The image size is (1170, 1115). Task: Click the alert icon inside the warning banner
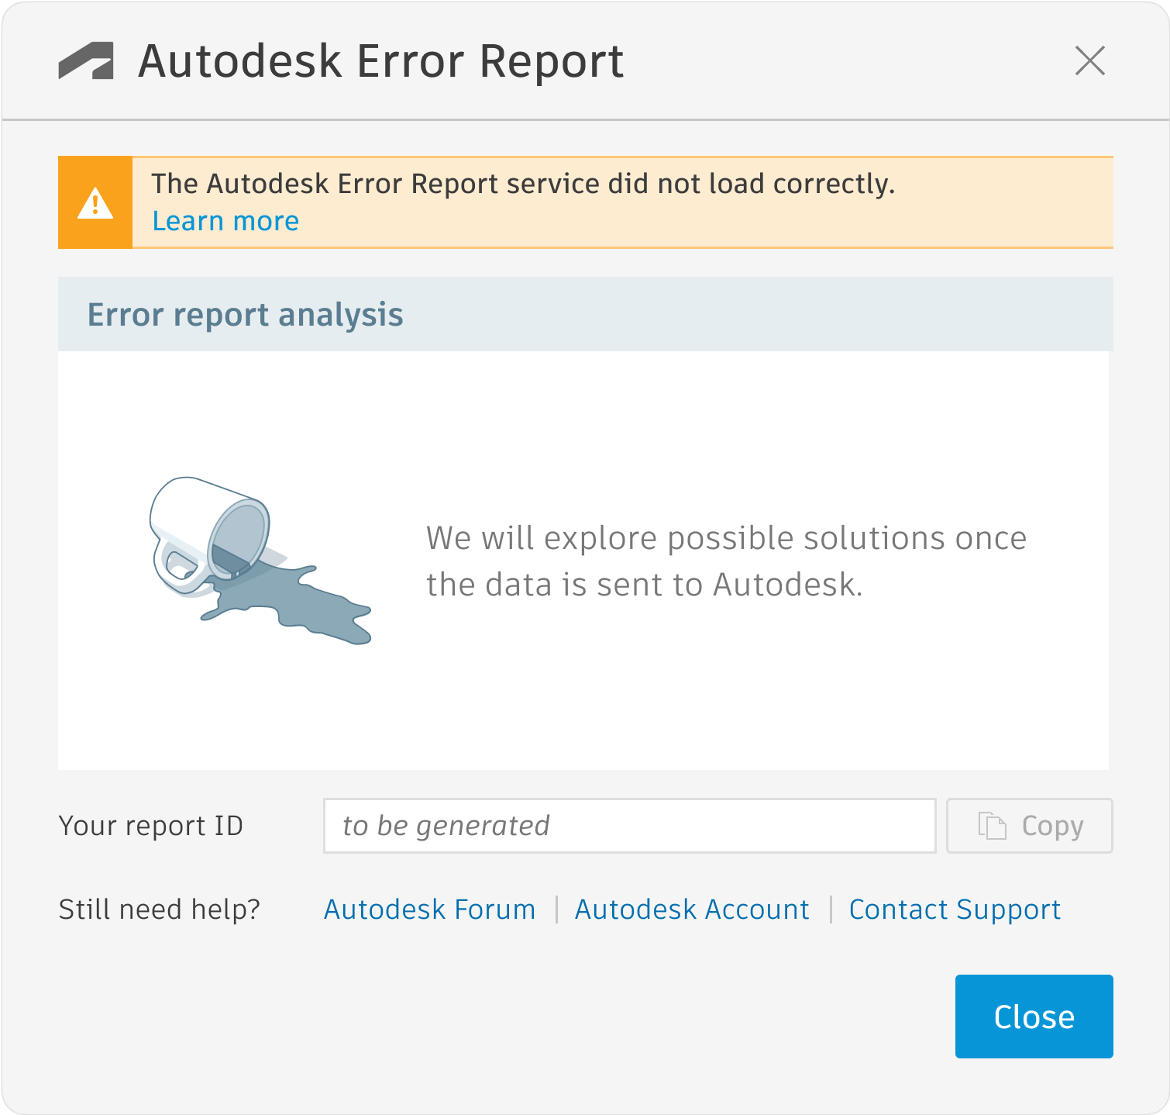95,202
